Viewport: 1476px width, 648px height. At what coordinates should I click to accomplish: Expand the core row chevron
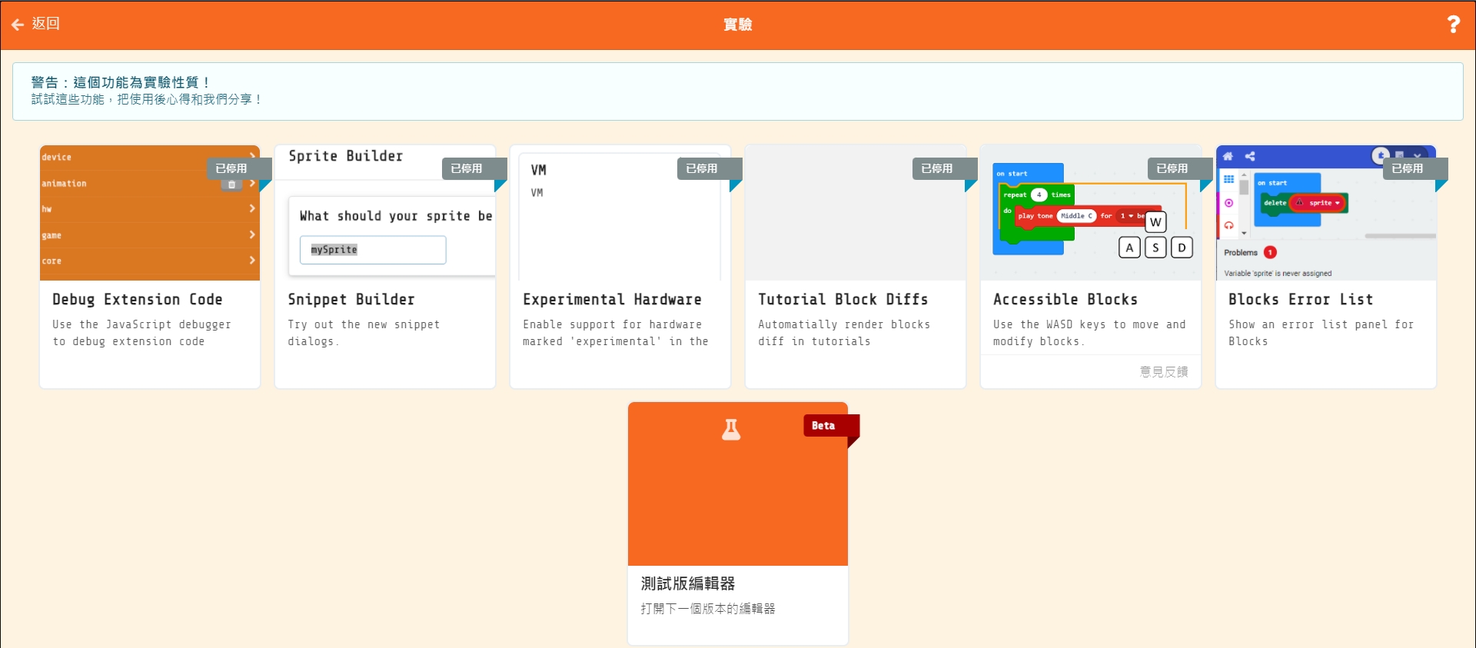coord(252,261)
